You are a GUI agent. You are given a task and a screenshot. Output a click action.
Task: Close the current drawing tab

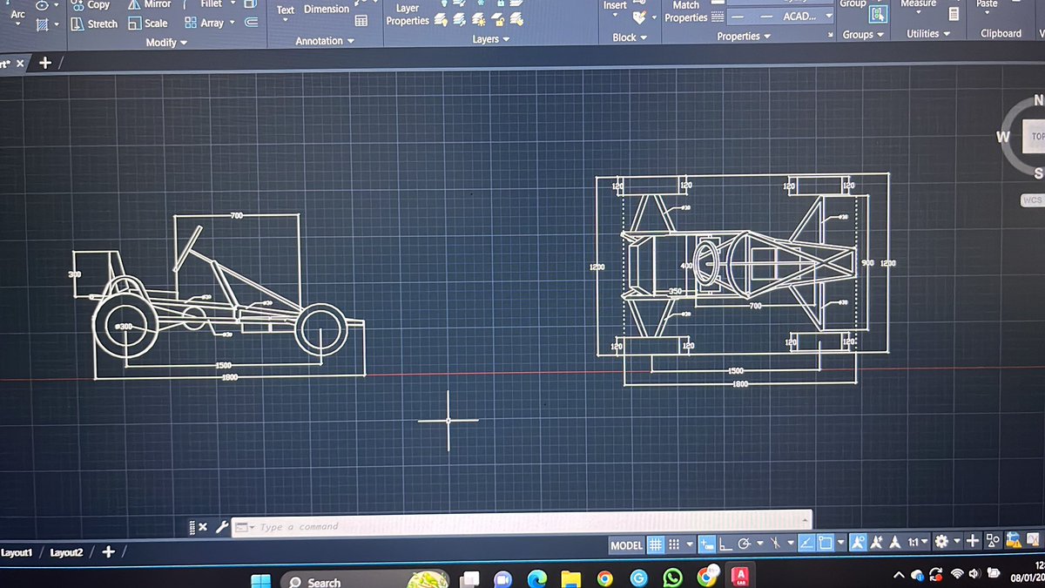(21, 64)
